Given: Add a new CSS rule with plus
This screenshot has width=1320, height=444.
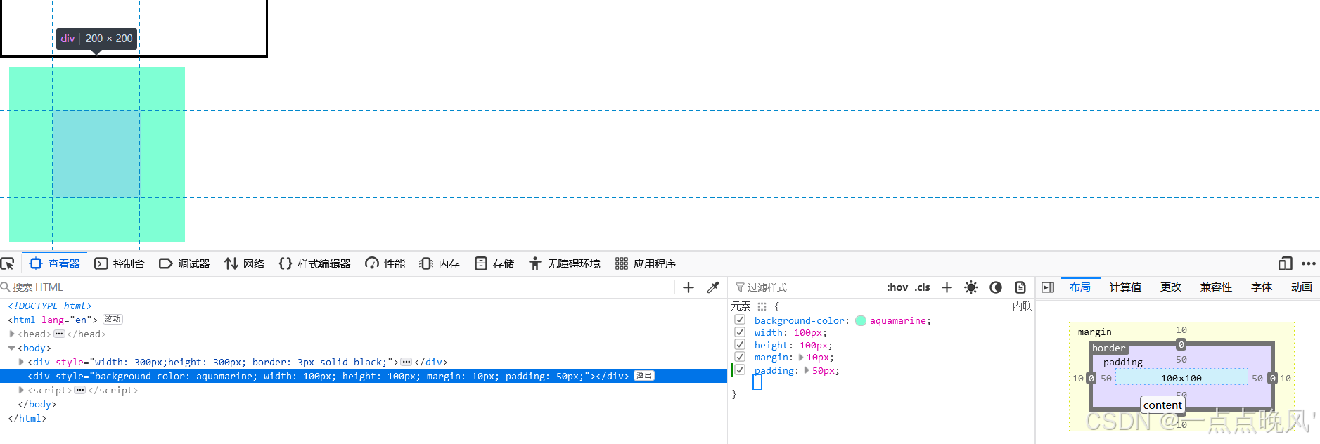Looking at the screenshot, I should pyautogui.click(x=947, y=287).
